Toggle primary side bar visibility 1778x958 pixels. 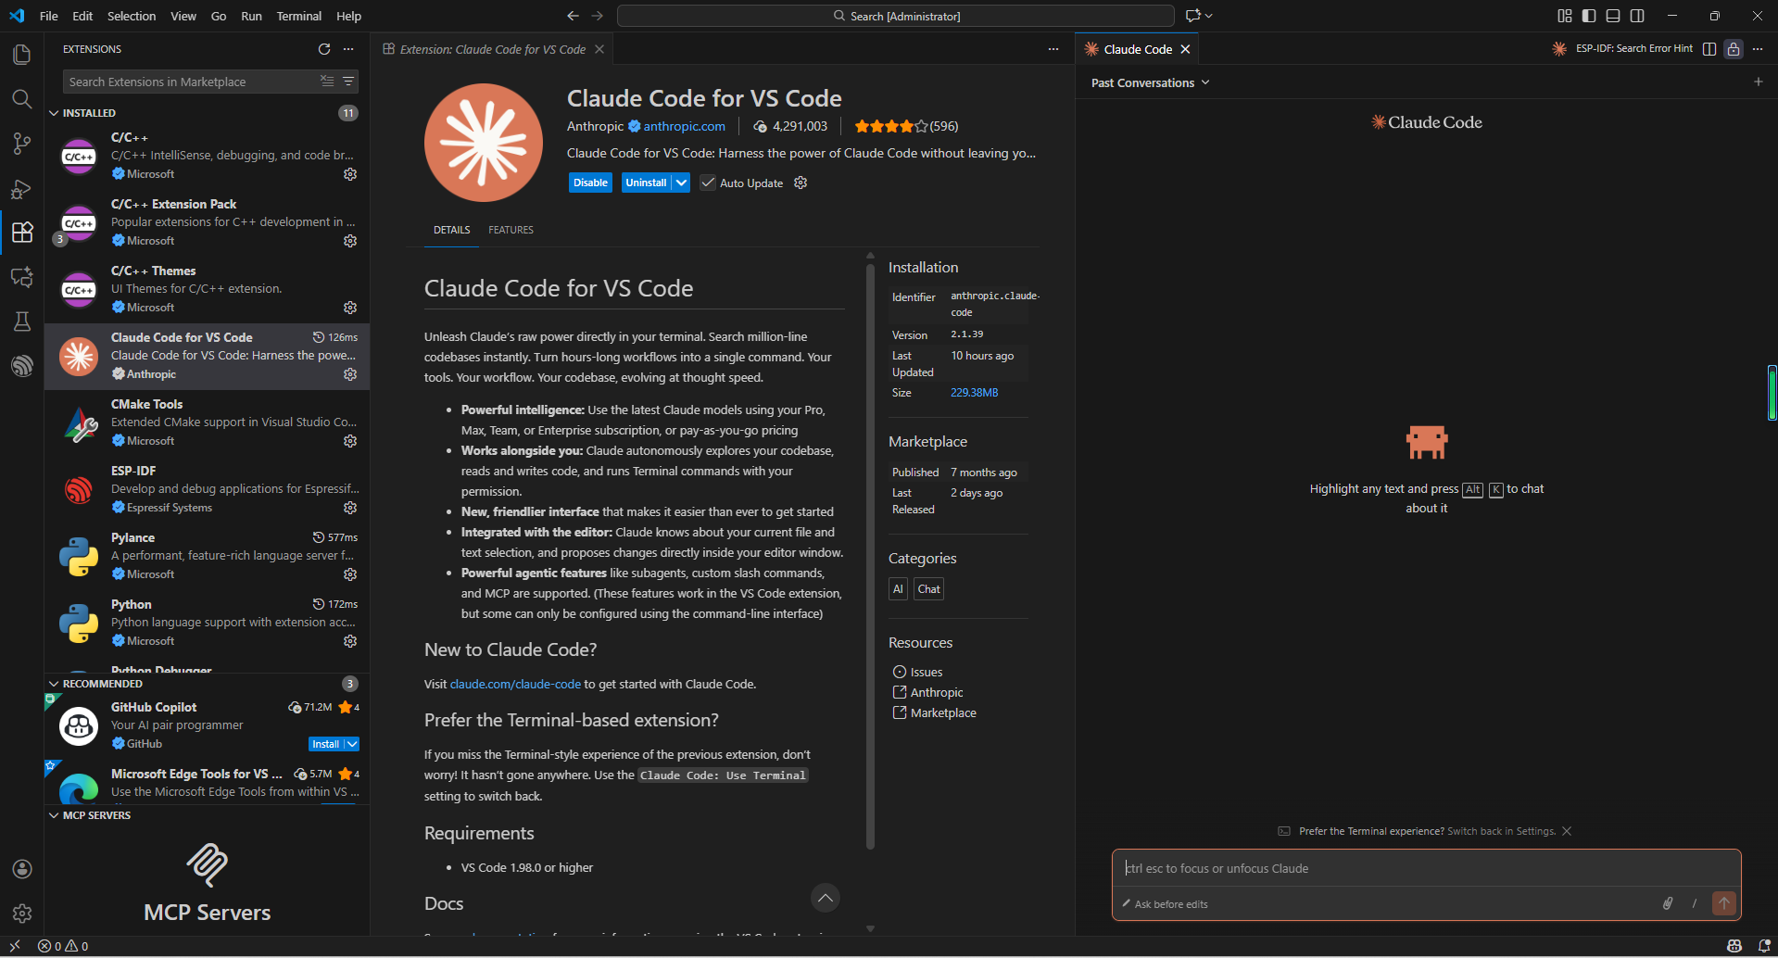(1589, 16)
